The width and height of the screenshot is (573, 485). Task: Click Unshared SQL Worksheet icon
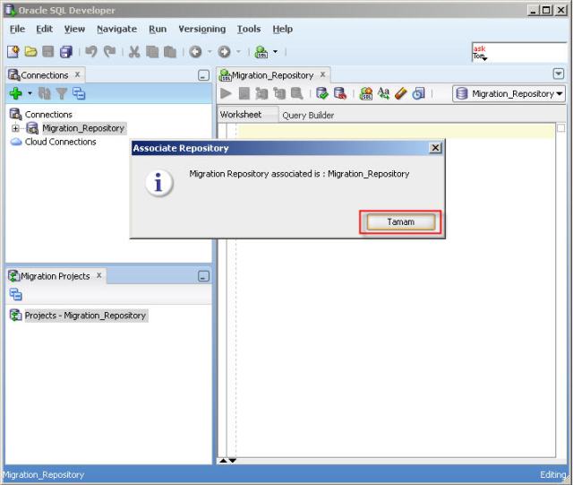366,94
